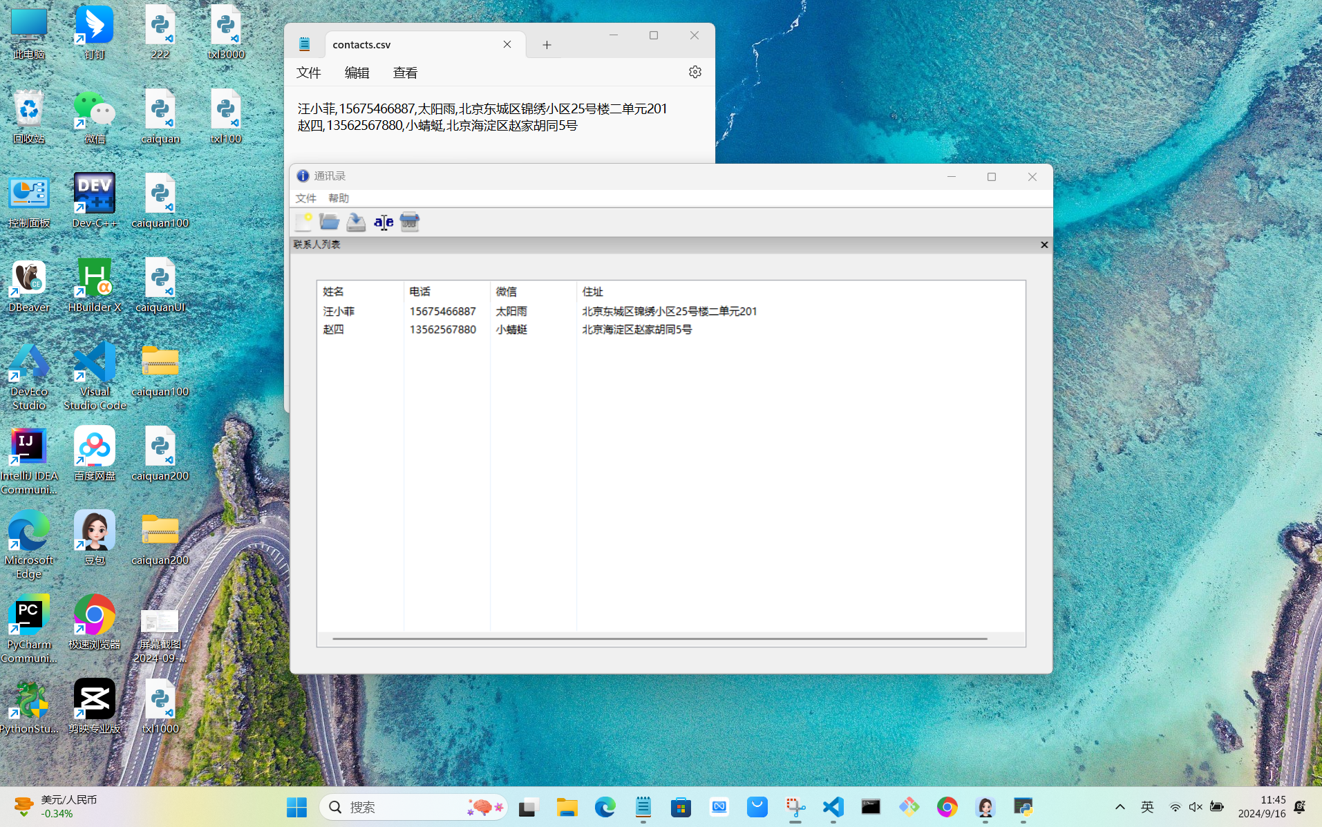Click Visual Studio Code in the taskbar
Image resolution: width=1322 pixels, height=827 pixels.
click(x=833, y=807)
